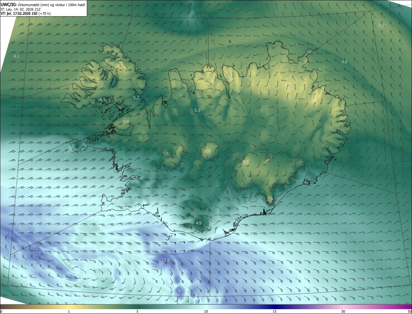The width and height of the screenshot is (412, 314).
Task: Click the 10 tick on the color scale
Action: pyautogui.click(x=206, y=311)
